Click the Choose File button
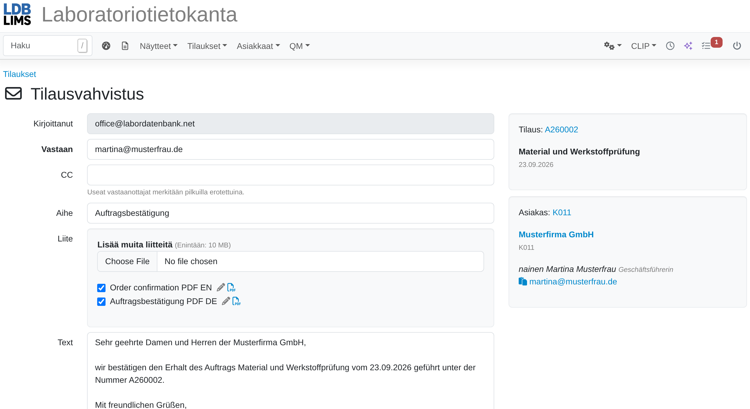 tap(127, 261)
